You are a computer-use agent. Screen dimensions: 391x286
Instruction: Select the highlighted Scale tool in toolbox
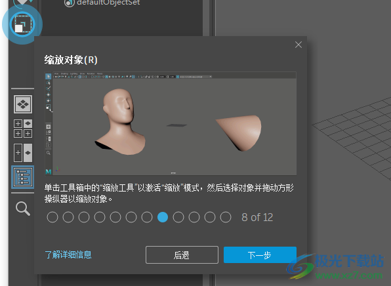tap(22, 24)
